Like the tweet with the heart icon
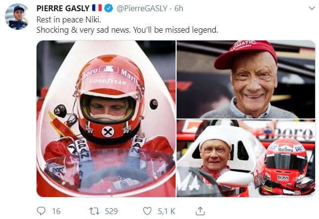Screen dimensions: 319x219 (147, 211)
